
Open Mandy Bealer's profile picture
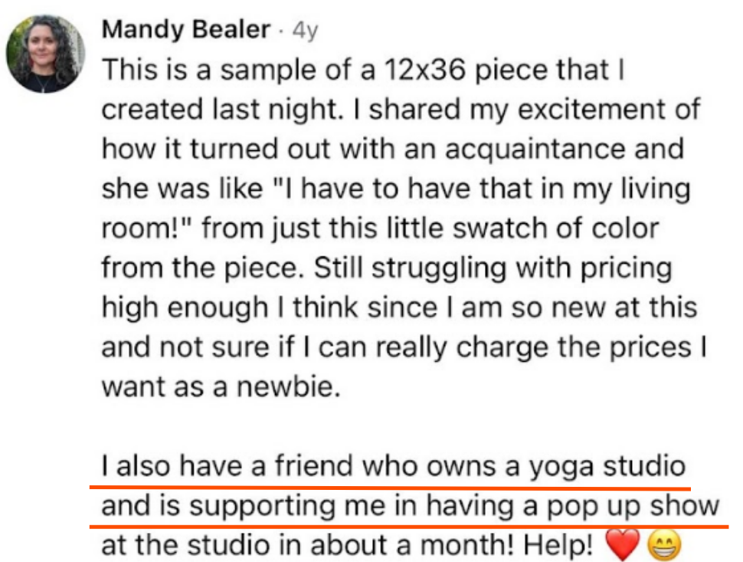click(x=45, y=54)
